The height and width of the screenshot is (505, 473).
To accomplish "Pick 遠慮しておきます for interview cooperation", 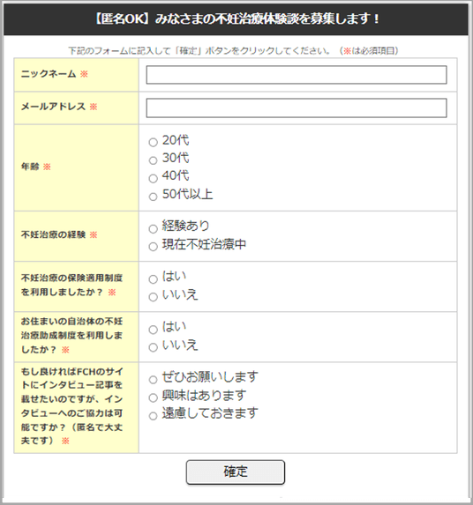I will click(x=154, y=416).
